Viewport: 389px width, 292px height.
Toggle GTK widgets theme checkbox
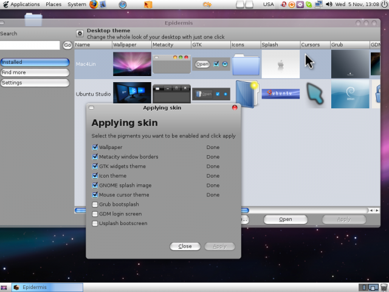(x=95, y=166)
